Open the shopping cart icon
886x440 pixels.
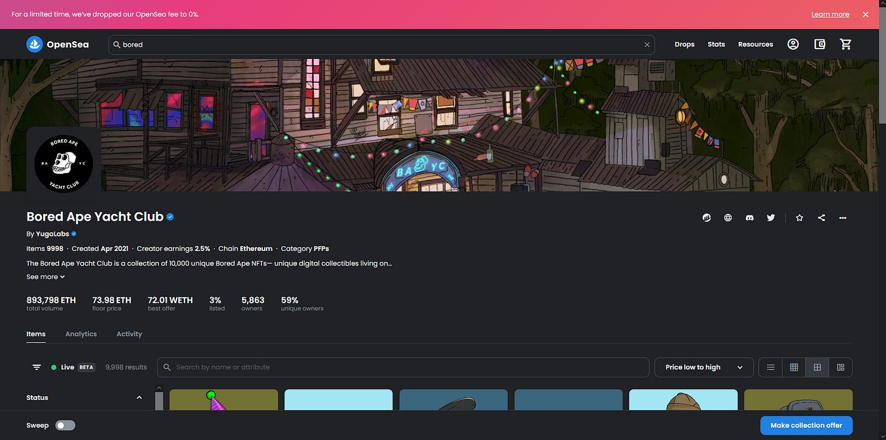coord(846,44)
